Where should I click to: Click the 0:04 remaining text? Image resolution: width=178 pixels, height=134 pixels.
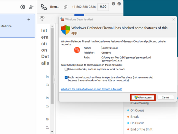point(140,103)
